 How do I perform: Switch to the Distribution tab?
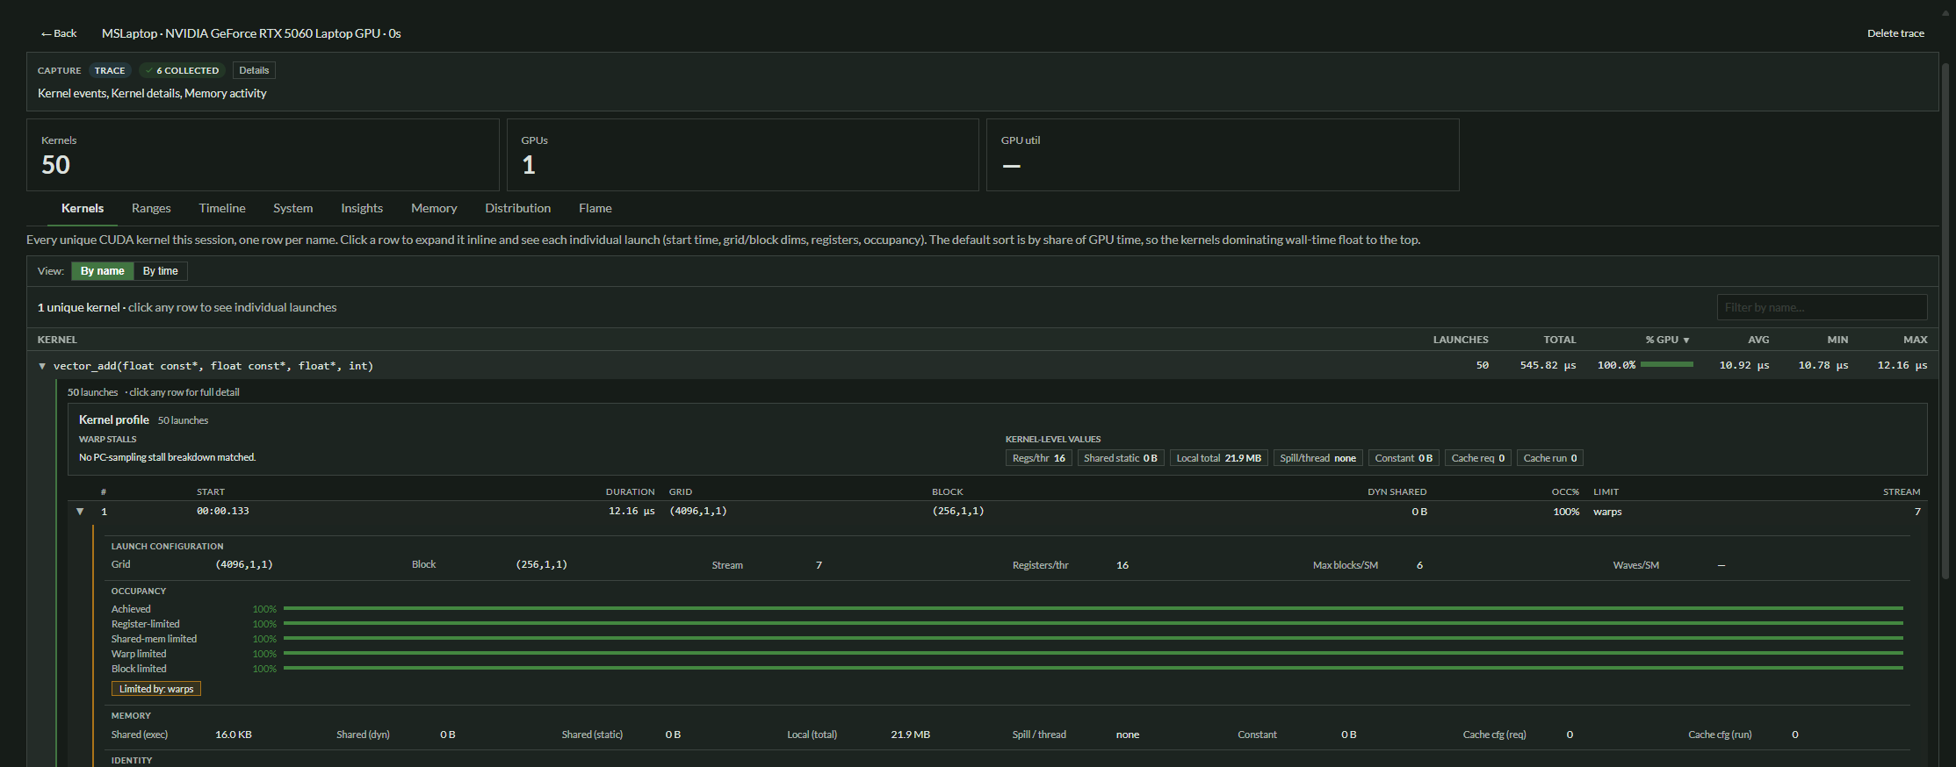pyautogui.click(x=518, y=208)
